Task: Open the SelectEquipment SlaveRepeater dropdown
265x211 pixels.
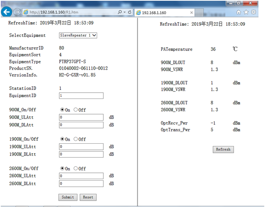Action: [78, 35]
